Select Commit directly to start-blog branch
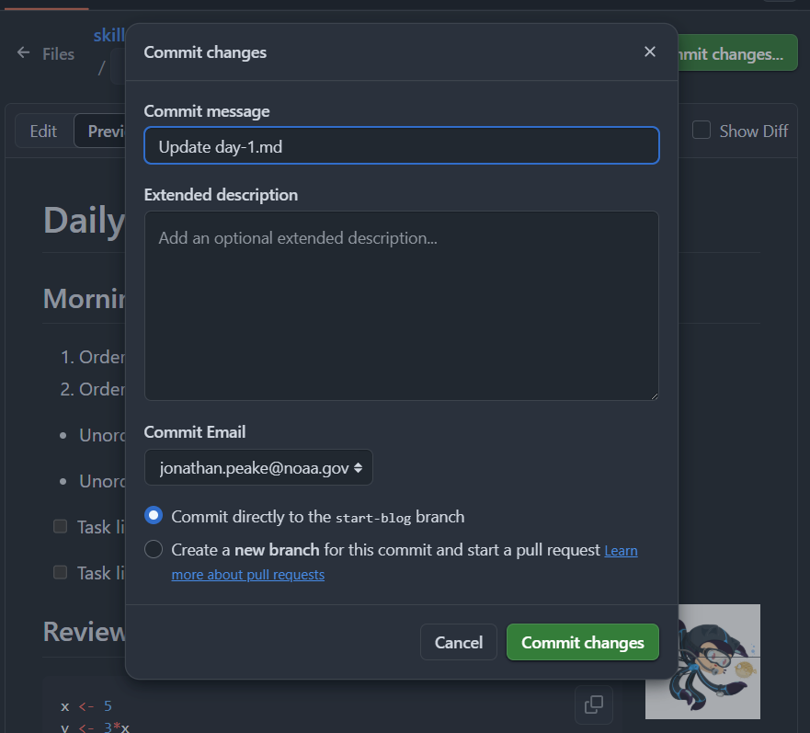Screen dimensions: 810x733 pos(154,515)
